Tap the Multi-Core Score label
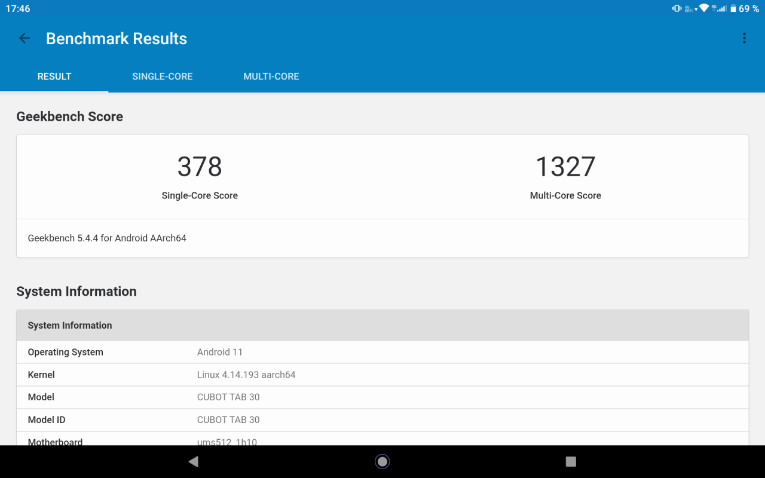Viewport: 765px width, 478px height. (x=565, y=195)
